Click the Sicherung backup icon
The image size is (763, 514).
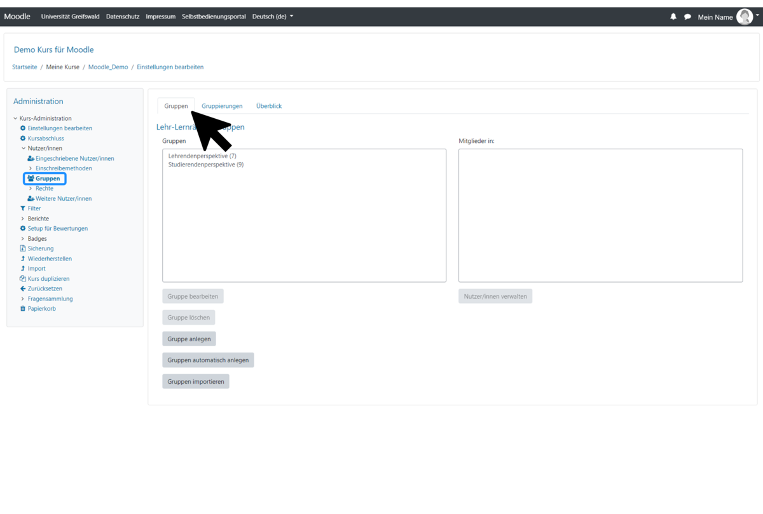pyautogui.click(x=23, y=248)
